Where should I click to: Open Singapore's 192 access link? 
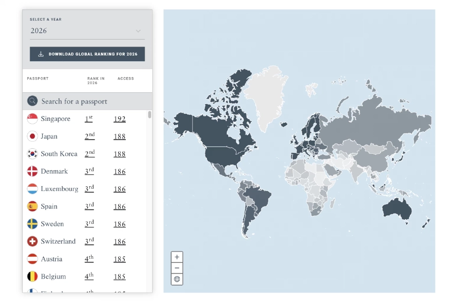[x=119, y=119]
